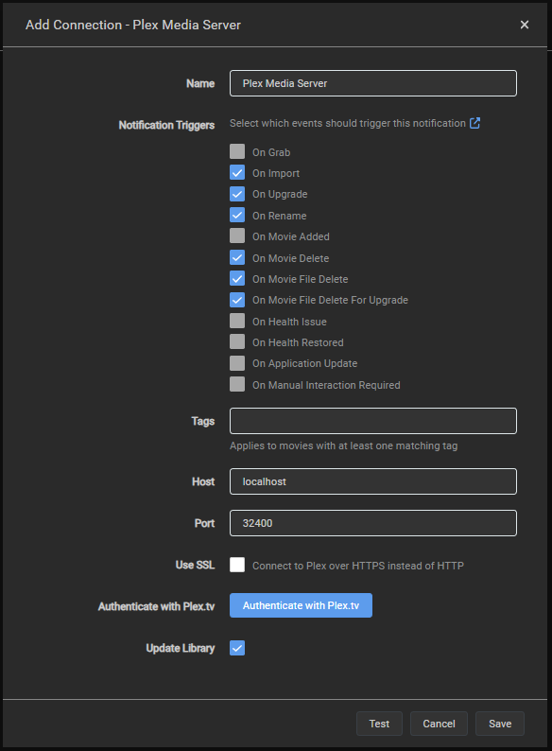Image resolution: width=552 pixels, height=751 pixels.
Task: Enable the Use SSL checkbox
Action: click(237, 565)
